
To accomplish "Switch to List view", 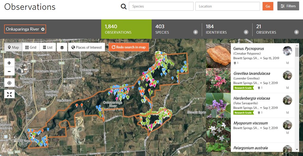I will click(47, 47).
